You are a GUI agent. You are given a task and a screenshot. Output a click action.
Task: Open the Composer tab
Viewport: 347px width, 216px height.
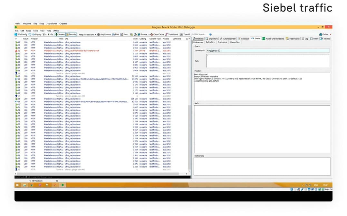tap(244, 39)
